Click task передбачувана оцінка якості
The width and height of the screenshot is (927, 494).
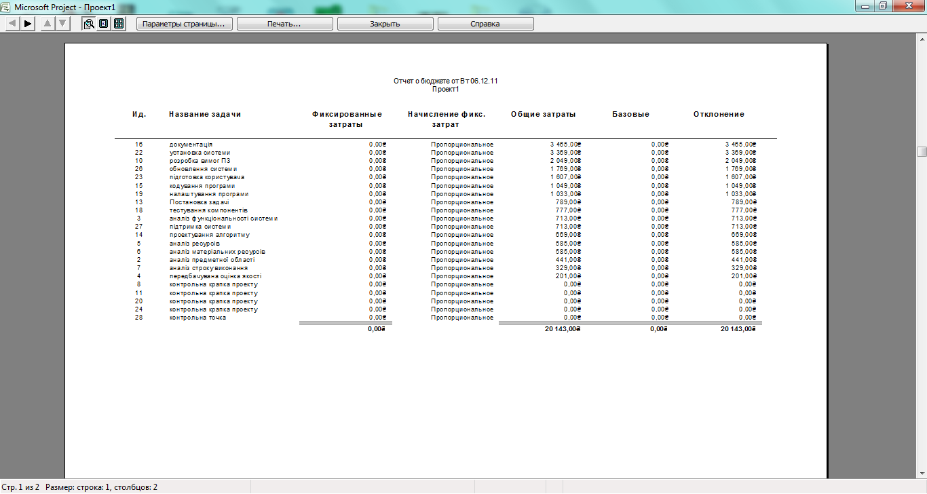[x=215, y=276]
